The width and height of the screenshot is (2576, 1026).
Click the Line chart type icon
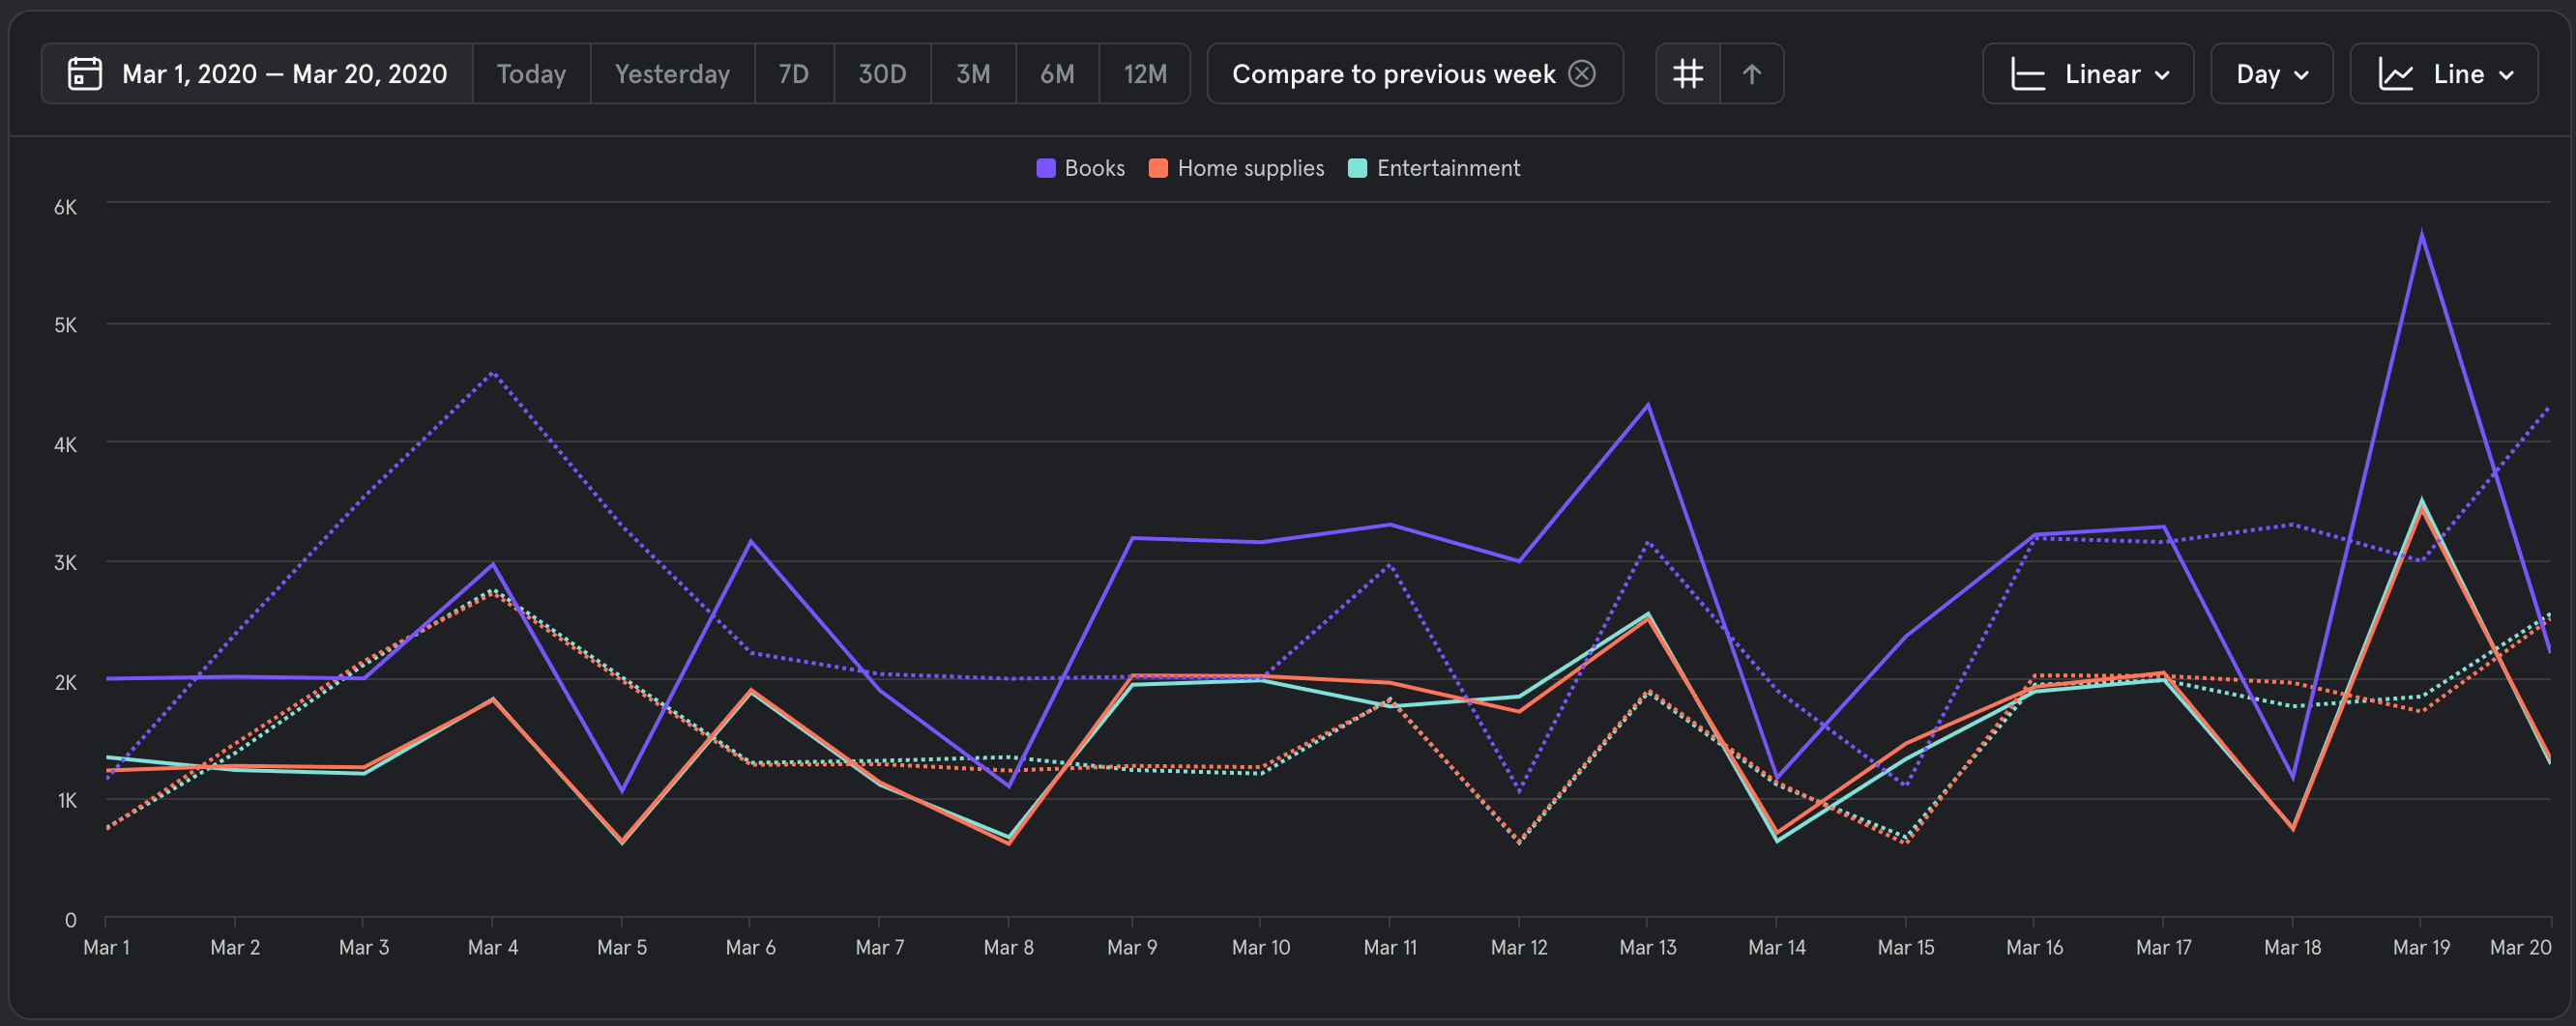[x=2395, y=74]
